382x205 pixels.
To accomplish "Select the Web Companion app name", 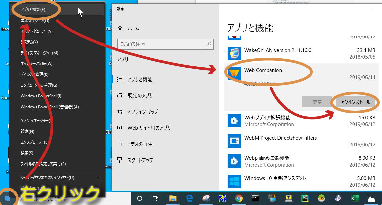I will pyautogui.click(x=263, y=70).
